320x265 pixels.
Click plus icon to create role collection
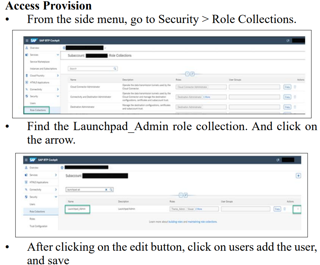click(x=298, y=176)
